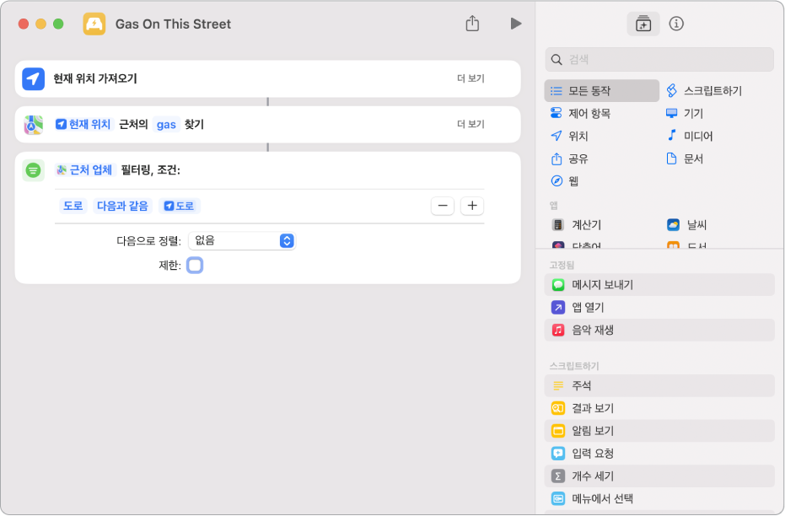Add the 음악 재생 action
This screenshot has width=785, height=516.
pyautogui.click(x=659, y=330)
